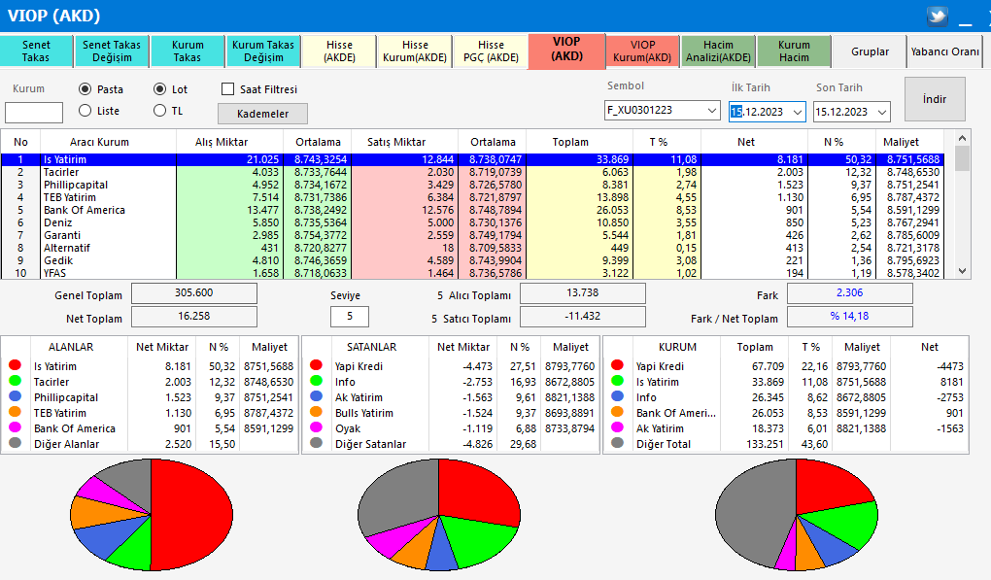Go to the Kurum Hacim tab
The image size is (991, 580).
click(794, 51)
